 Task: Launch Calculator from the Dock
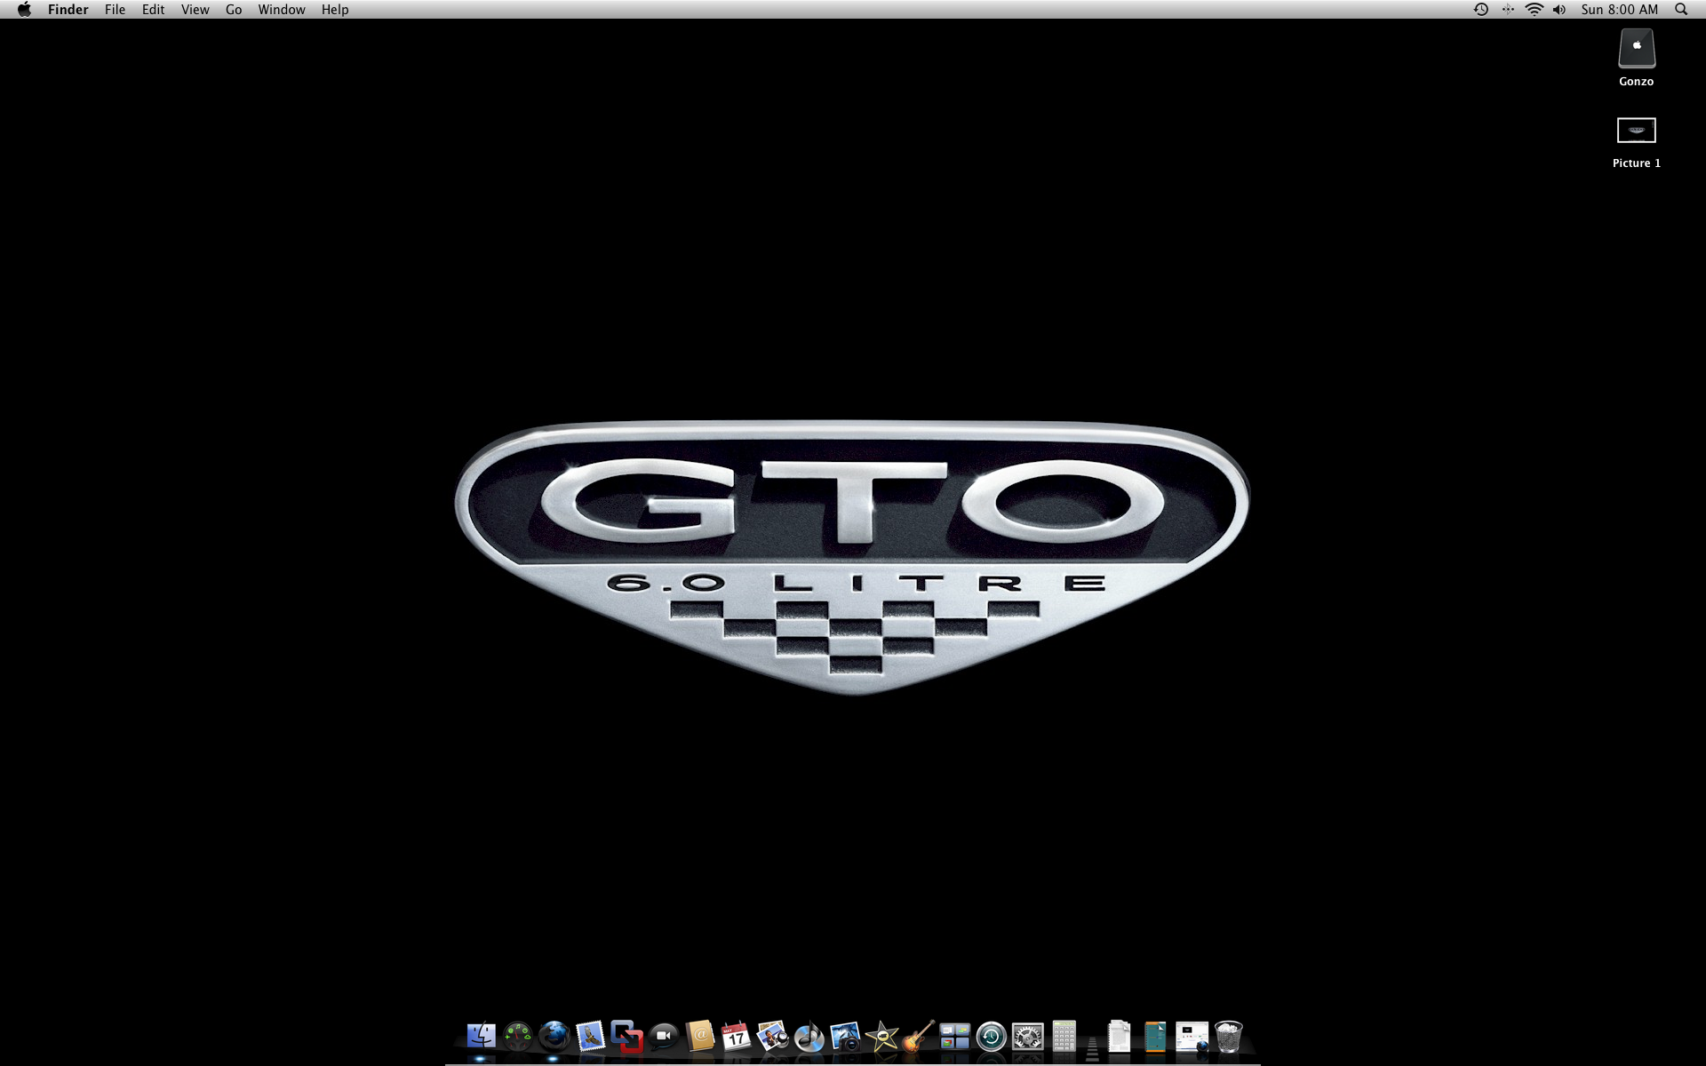pos(1064,1036)
